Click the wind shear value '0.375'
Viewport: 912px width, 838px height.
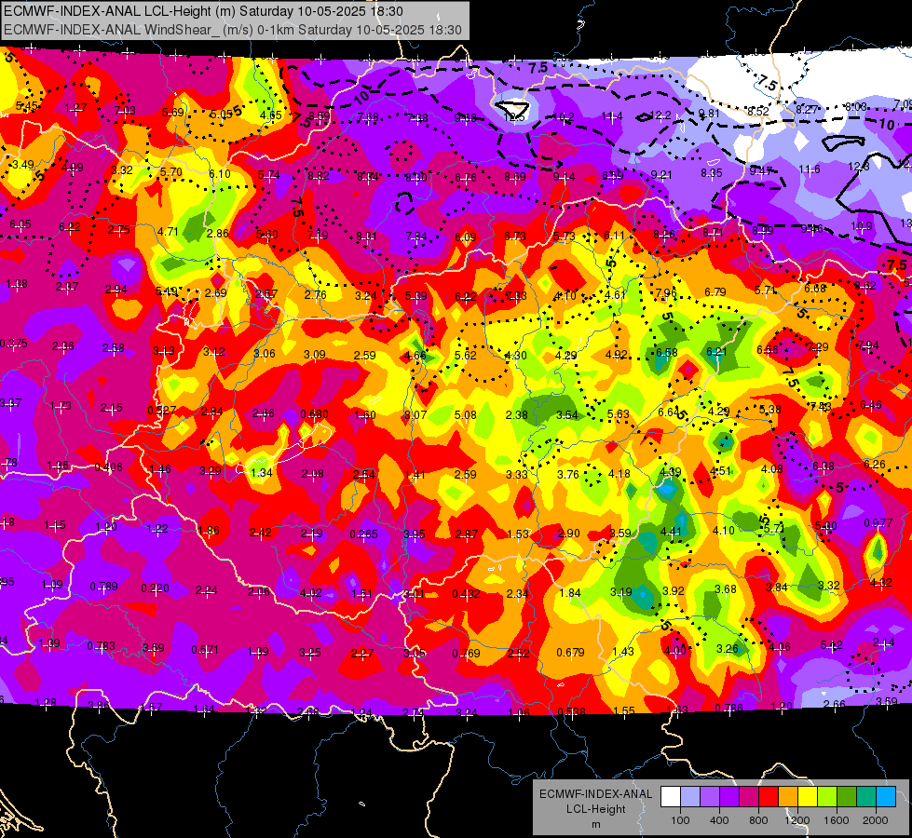click(13, 343)
